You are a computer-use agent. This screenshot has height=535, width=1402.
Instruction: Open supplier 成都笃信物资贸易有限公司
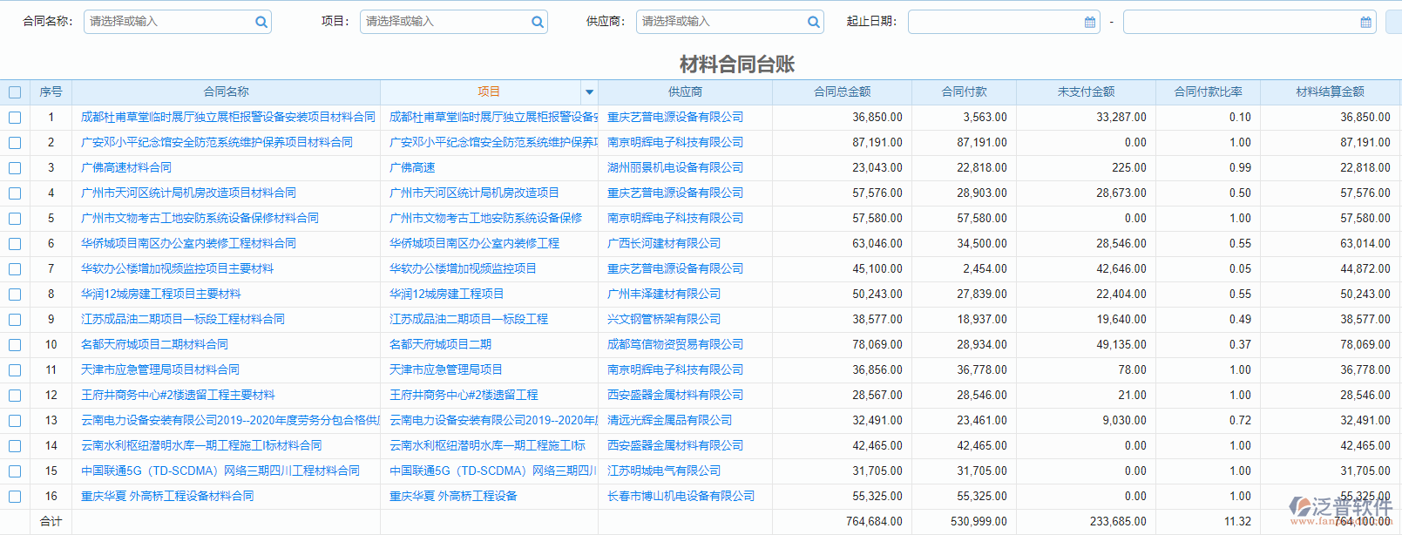(x=675, y=344)
